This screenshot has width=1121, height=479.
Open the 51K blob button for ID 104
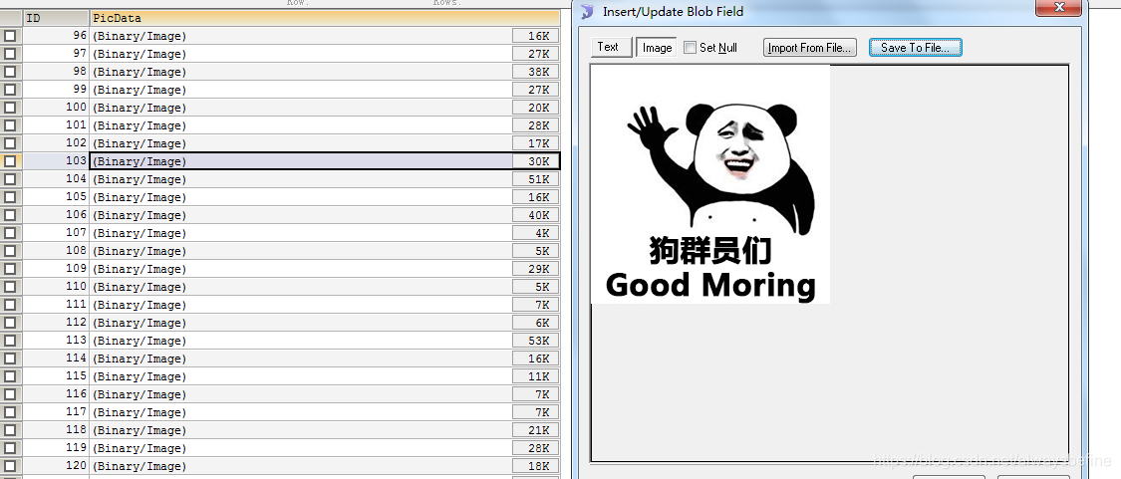pyautogui.click(x=535, y=179)
